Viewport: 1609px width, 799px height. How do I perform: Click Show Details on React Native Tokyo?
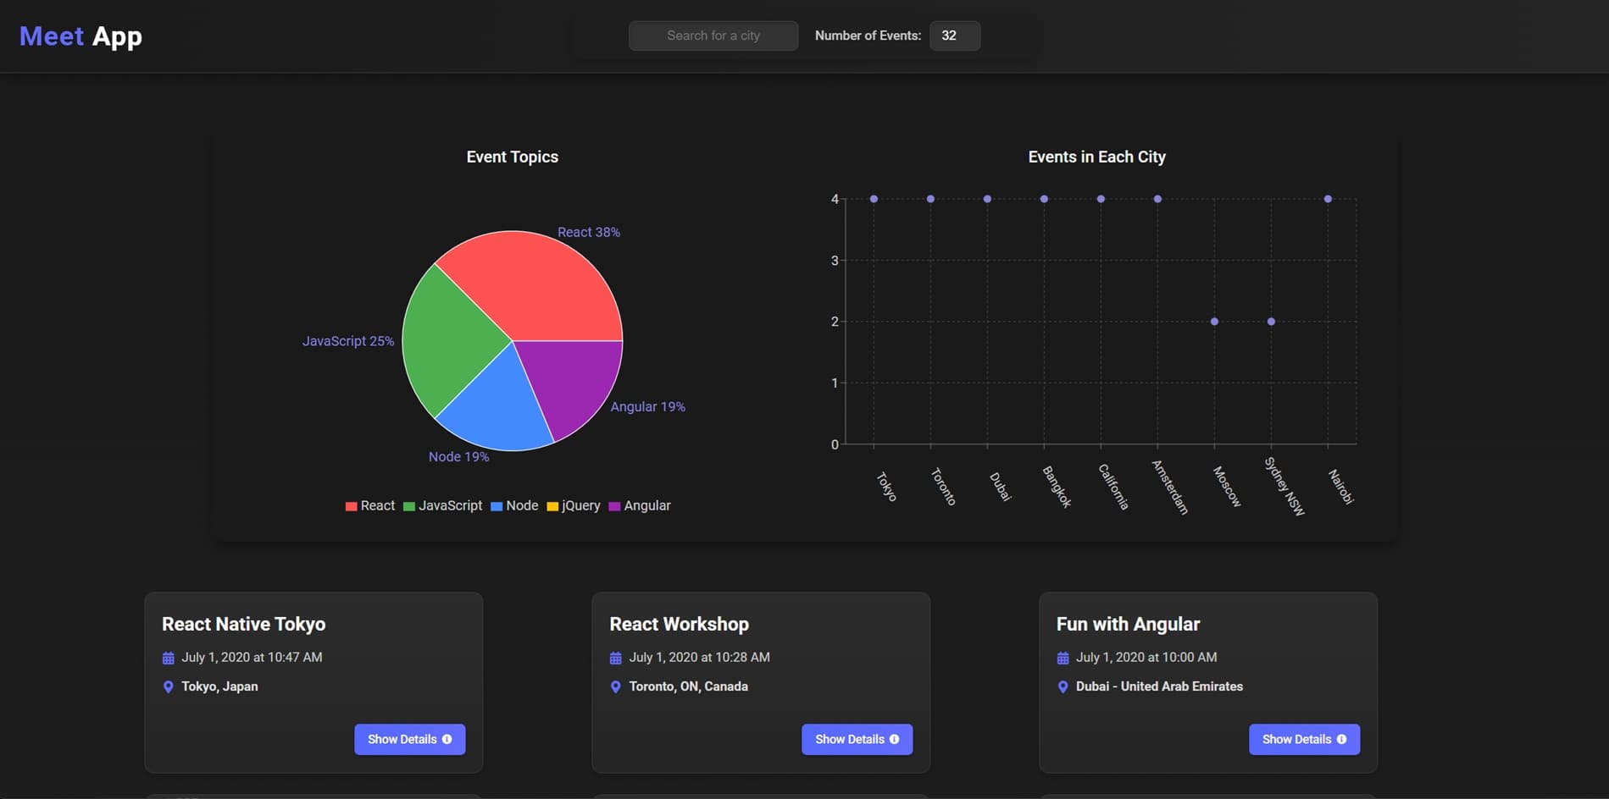pos(410,739)
